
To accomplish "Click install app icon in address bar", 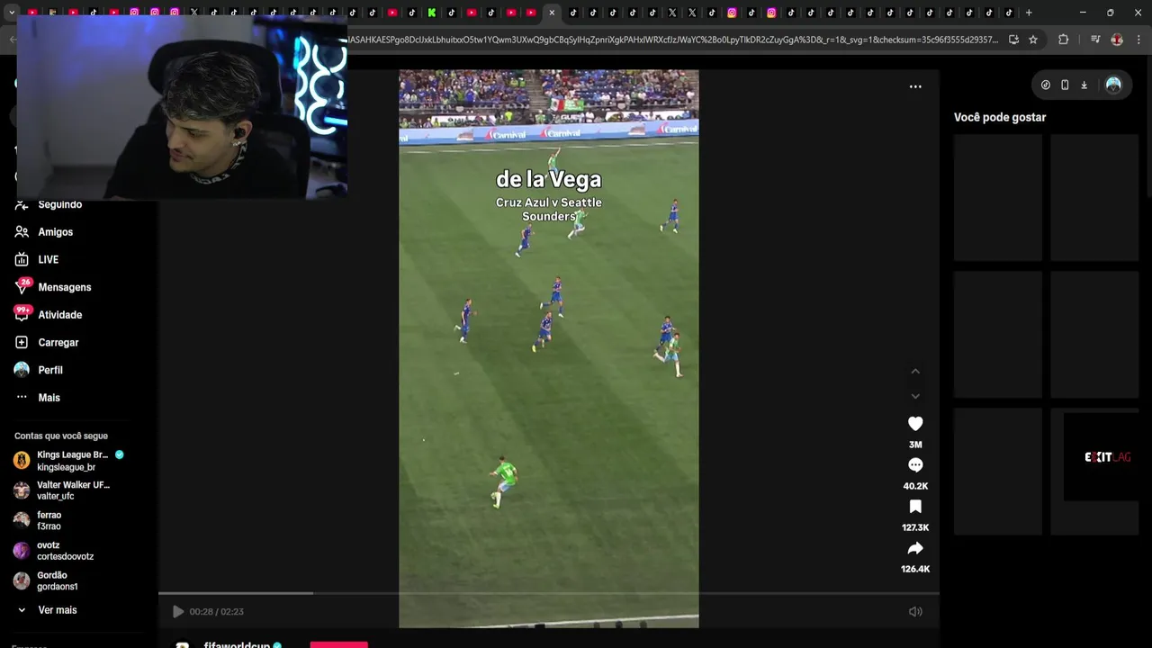I will pyautogui.click(x=1013, y=40).
